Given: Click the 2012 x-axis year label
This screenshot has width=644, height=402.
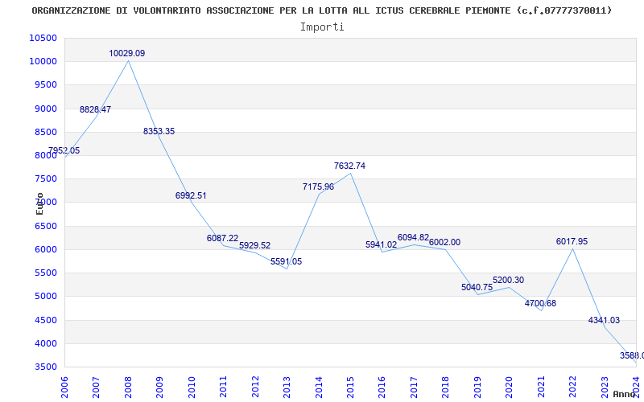Looking at the screenshot, I should [255, 387].
